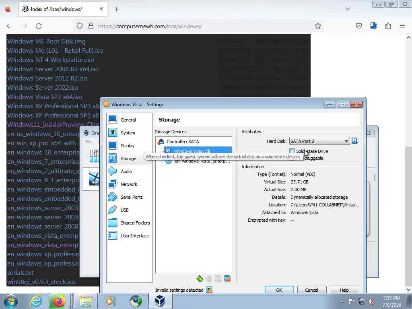Image resolution: width=412 pixels, height=309 pixels.
Task: Click the invalid settings warning icon
Action: point(209,290)
